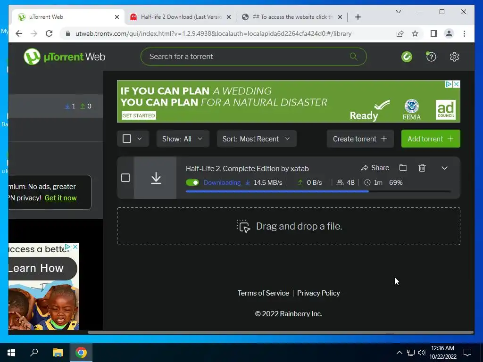Toggle Chrome side panel icon
Image resolution: width=483 pixels, height=362 pixels.
coord(434,33)
